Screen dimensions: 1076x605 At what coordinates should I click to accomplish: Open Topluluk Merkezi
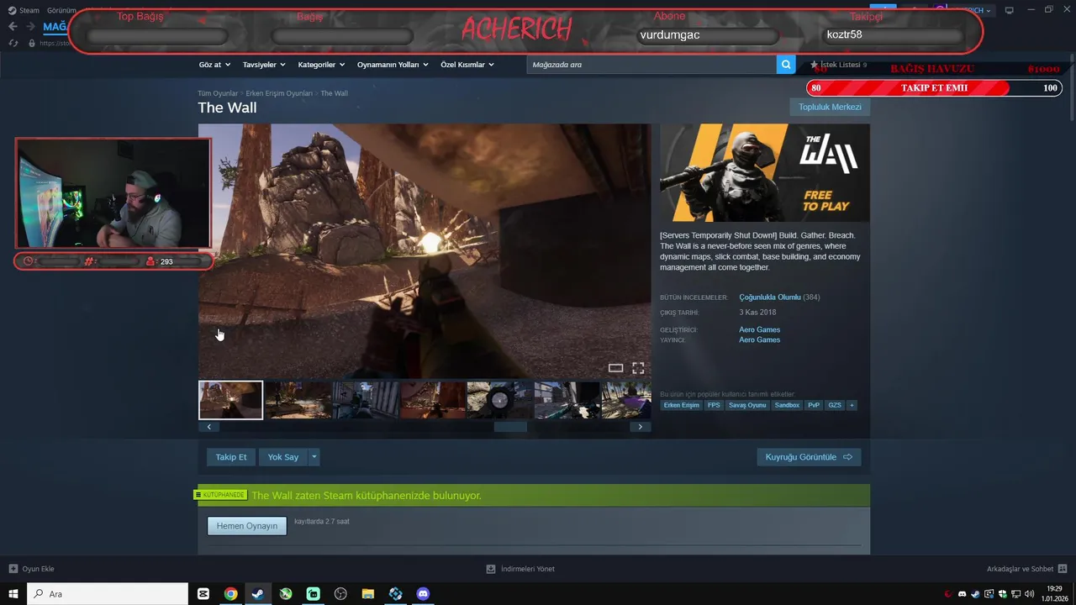[830, 107]
